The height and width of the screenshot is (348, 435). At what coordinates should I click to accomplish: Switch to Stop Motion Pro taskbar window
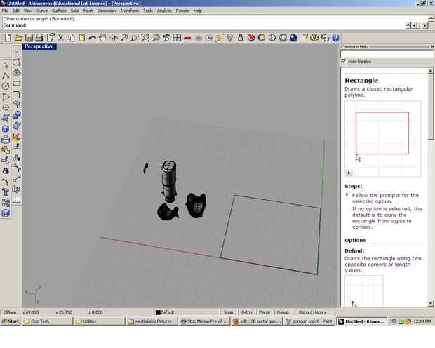coord(204,321)
